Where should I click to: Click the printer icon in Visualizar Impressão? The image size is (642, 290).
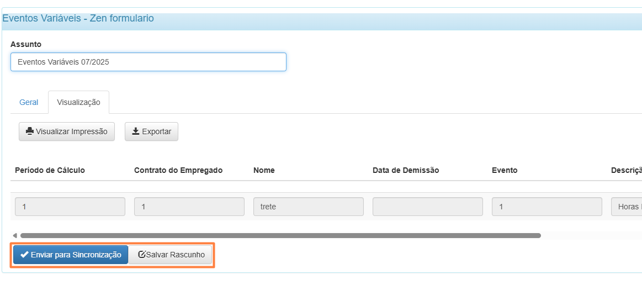click(x=29, y=131)
